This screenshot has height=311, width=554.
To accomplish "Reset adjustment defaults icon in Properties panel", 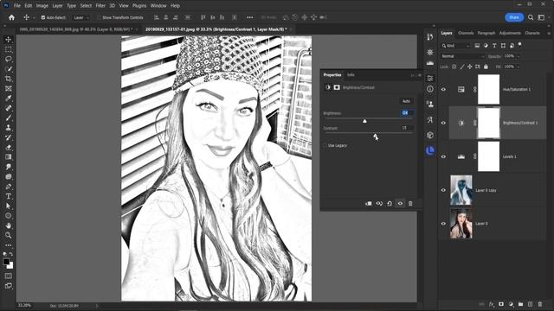I will (390, 204).
